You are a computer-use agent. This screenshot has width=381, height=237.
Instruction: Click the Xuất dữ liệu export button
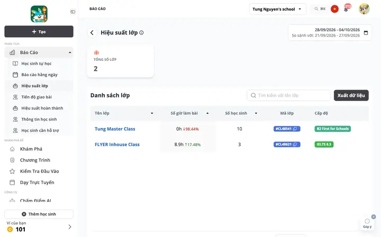coord(351,95)
